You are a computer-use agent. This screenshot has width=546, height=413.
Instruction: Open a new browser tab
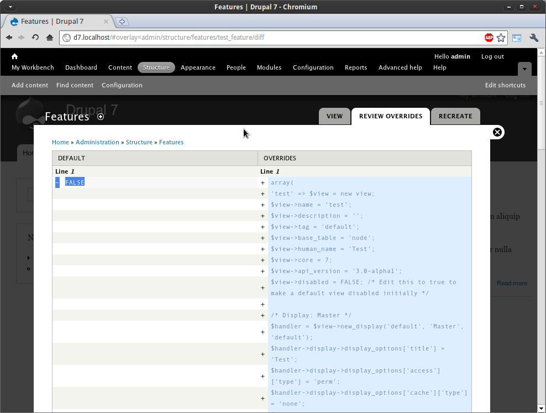click(x=122, y=22)
